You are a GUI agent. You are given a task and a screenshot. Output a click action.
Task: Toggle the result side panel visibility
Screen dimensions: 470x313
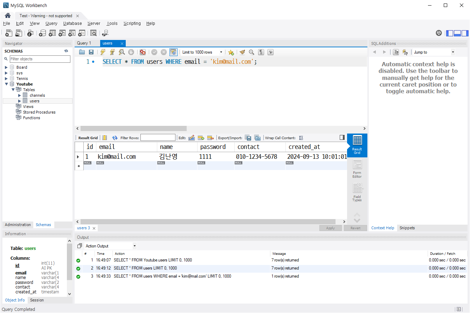tap(342, 137)
